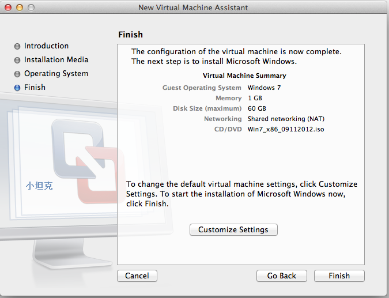The width and height of the screenshot is (389, 298).
Task: Click the Finish page heading
Action: coord(130,35)
